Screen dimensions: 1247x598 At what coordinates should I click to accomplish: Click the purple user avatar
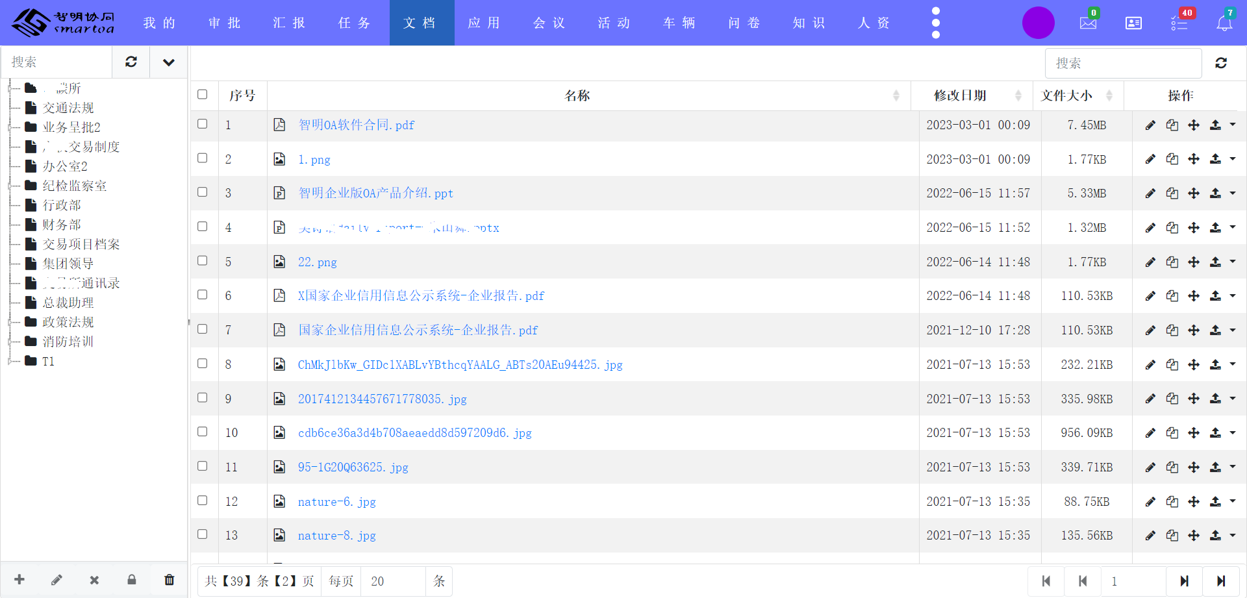(1038, 23)
